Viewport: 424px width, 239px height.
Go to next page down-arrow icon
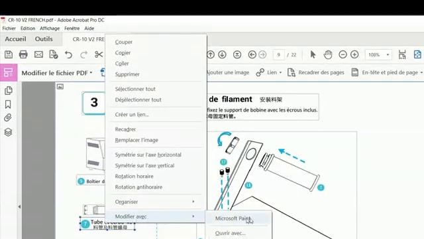point(223,54)
